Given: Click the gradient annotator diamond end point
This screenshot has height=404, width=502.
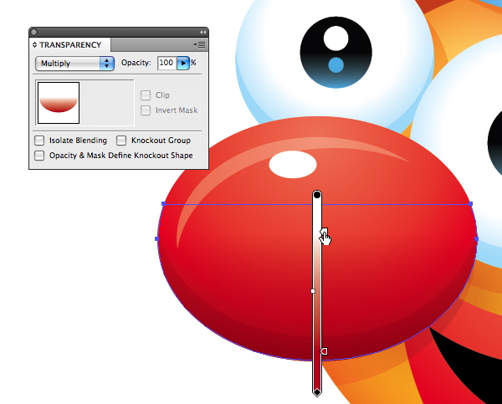Looking at the screenshot, I should point(317,391).
